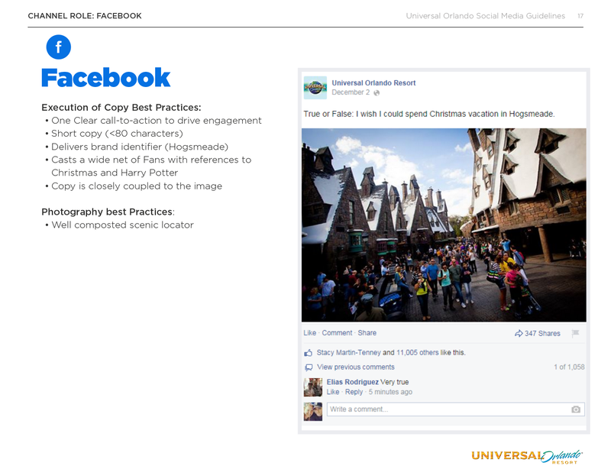Open the Universal Orlando Resort page name link
Image resolution: width=611 pixels, height=472 pixels.
[x=373, y=82]
